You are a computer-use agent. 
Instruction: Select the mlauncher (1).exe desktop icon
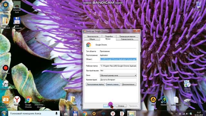40,102
